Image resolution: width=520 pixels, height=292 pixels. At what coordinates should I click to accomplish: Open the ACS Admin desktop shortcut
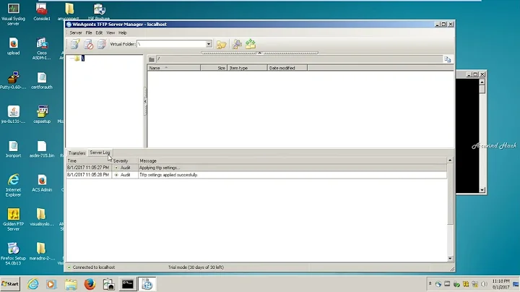pyautogui.click(x=42, y=183)
